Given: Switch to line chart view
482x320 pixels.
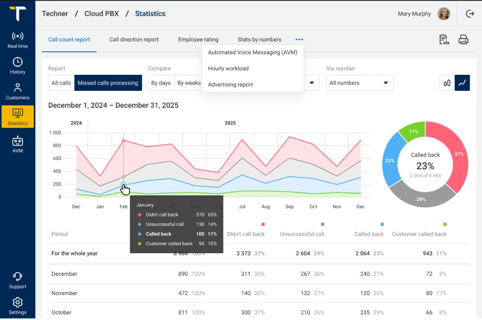Looking at the screenshot, I should tap(462, 83).
